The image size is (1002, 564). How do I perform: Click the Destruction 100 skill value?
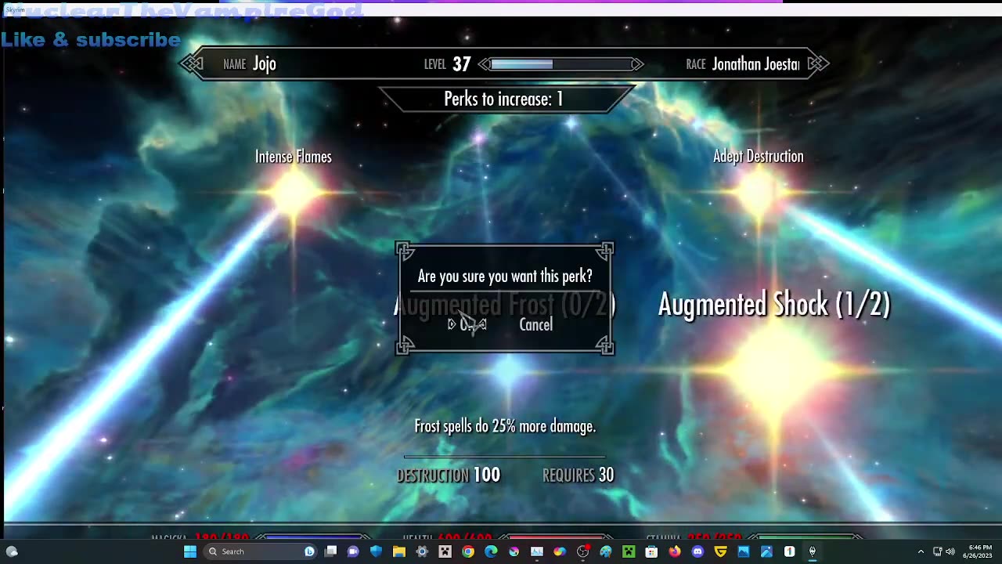[x=449, y=475]
